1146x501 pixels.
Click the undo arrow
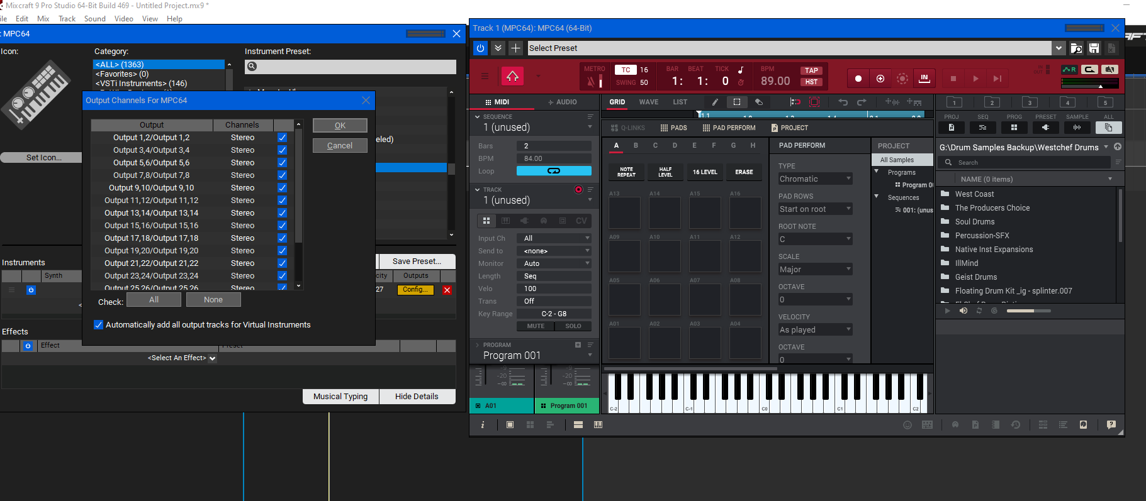843,102
